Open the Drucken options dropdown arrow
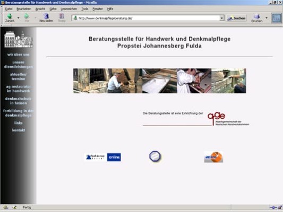 tap(267, 18)
